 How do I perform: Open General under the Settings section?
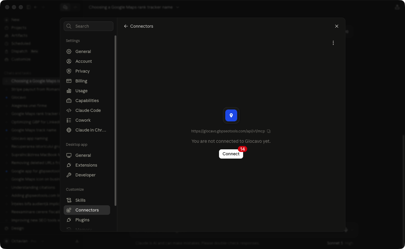coord(87,51)
